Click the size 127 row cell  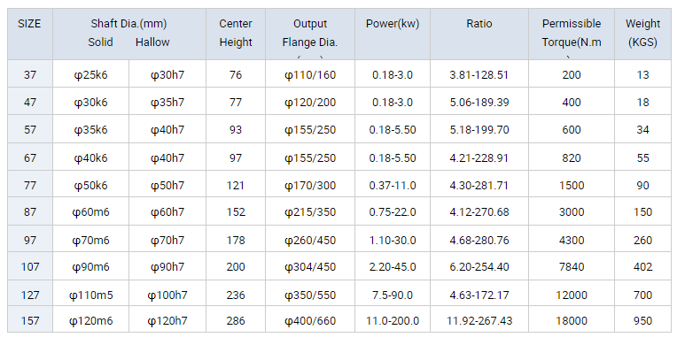click(x=30, y=295)
